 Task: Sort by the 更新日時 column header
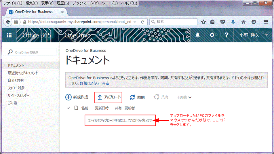(x=102, y=108)
